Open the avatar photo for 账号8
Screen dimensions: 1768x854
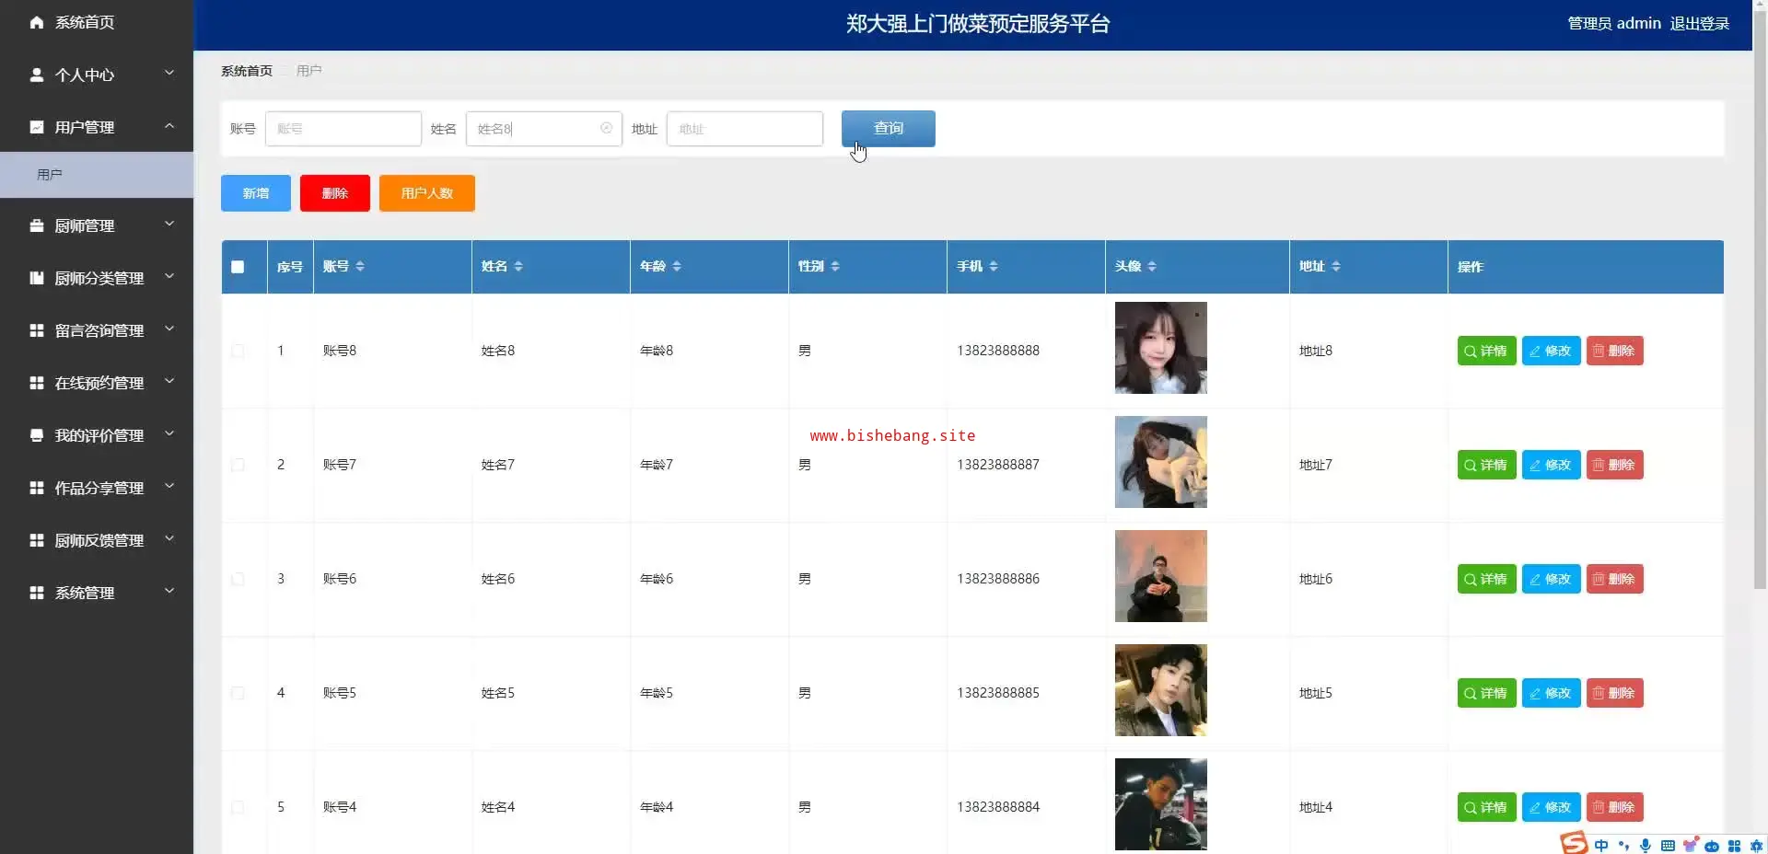coord(1161,348)
